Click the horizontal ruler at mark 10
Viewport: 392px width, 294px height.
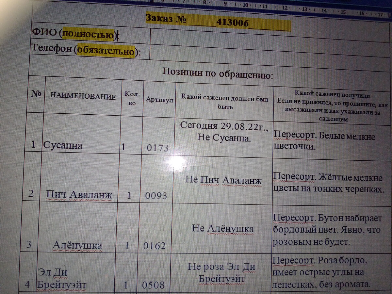coord(246,5)
